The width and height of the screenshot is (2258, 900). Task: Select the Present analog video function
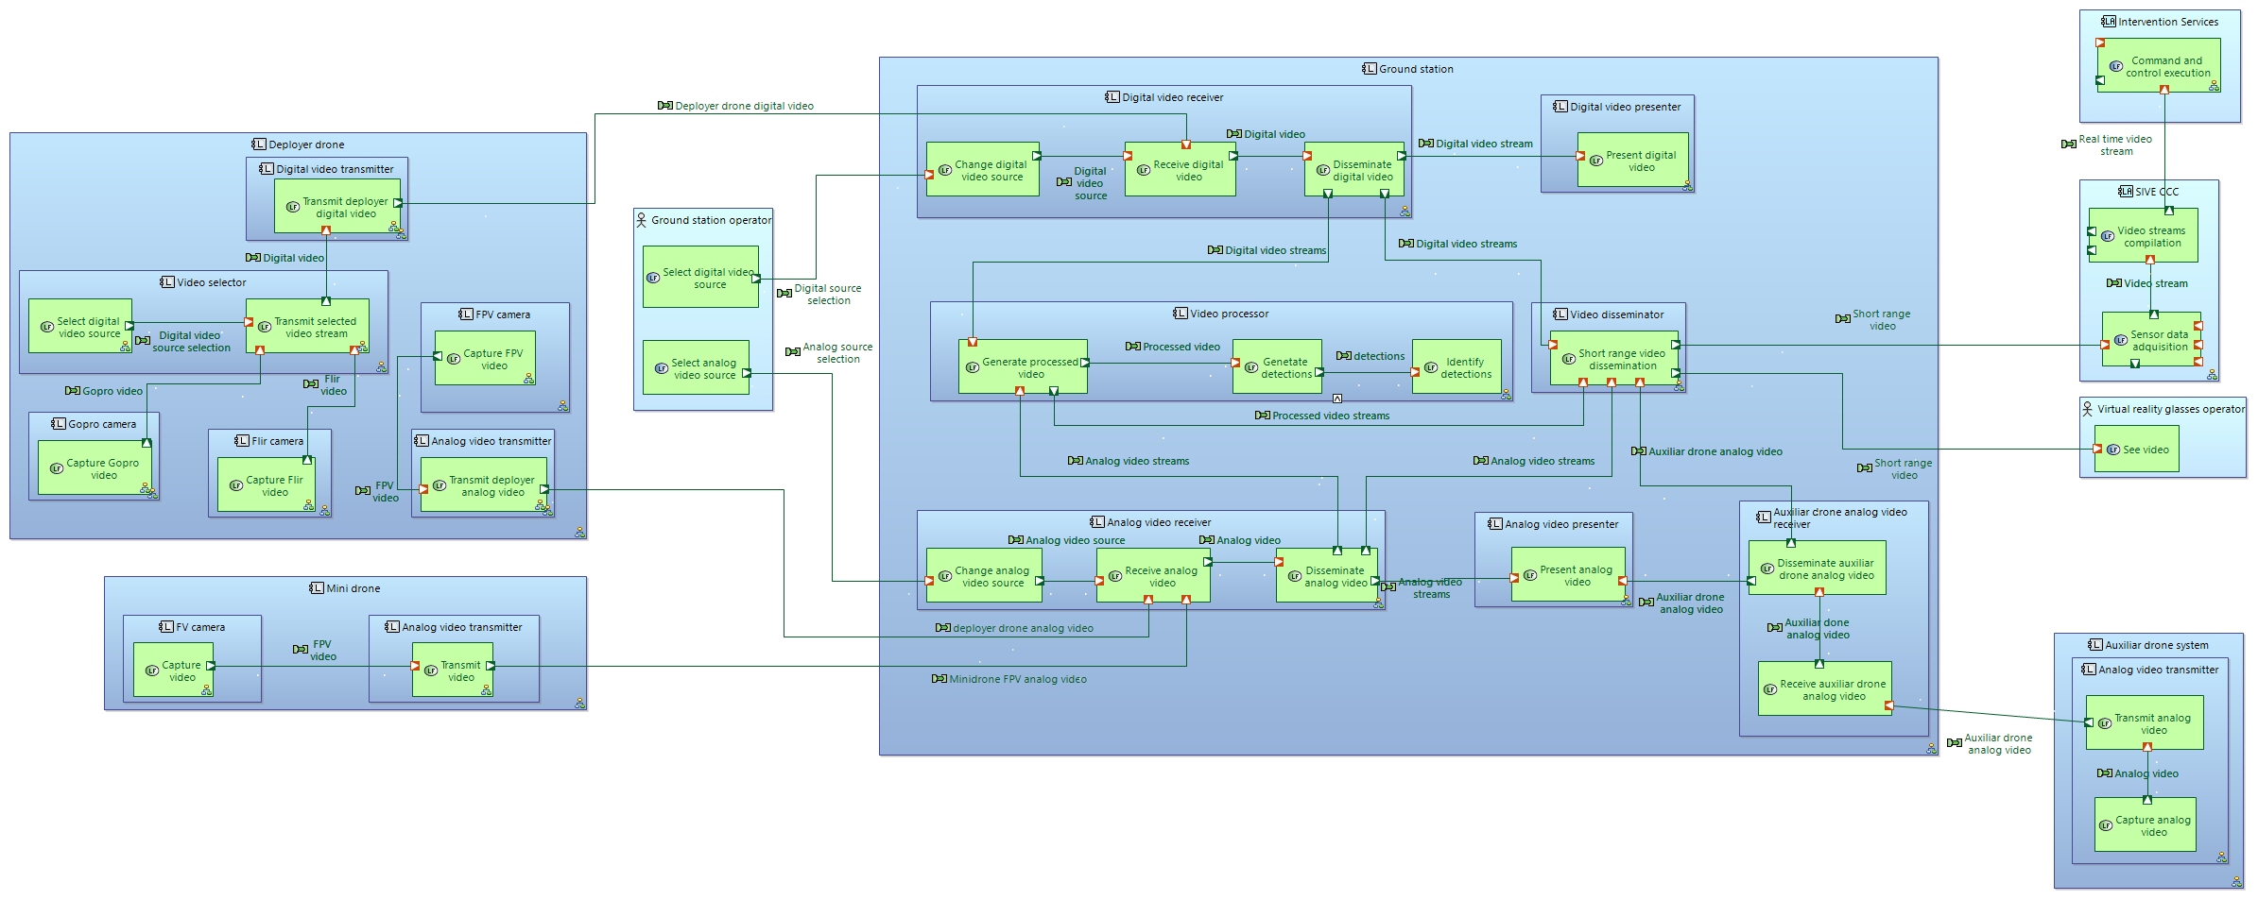tap(1568, 575)
